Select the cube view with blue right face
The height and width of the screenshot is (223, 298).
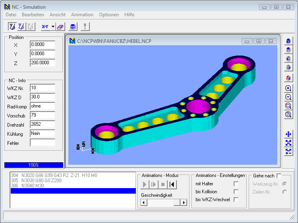click(x=288, y=67)
